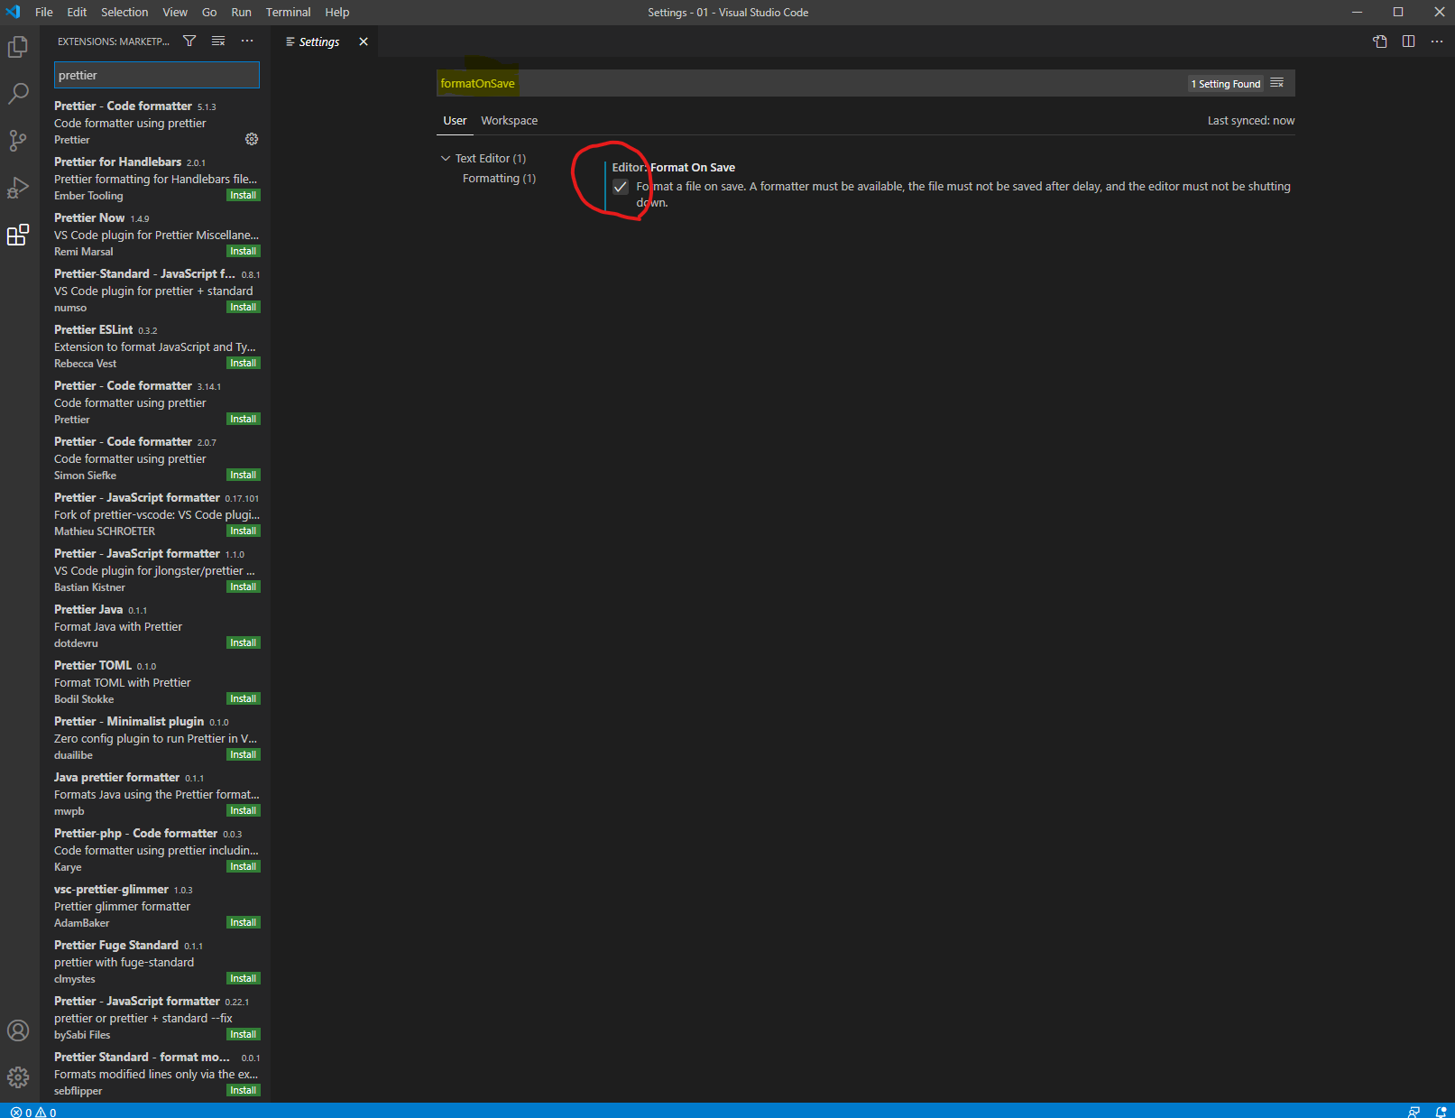The image size is (1455, 1118).
Task: Install Prettier for Handlebars extension
Action: [243, 195]
